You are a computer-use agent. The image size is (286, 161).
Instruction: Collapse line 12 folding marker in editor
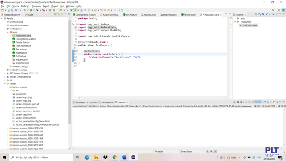[77, 51]
